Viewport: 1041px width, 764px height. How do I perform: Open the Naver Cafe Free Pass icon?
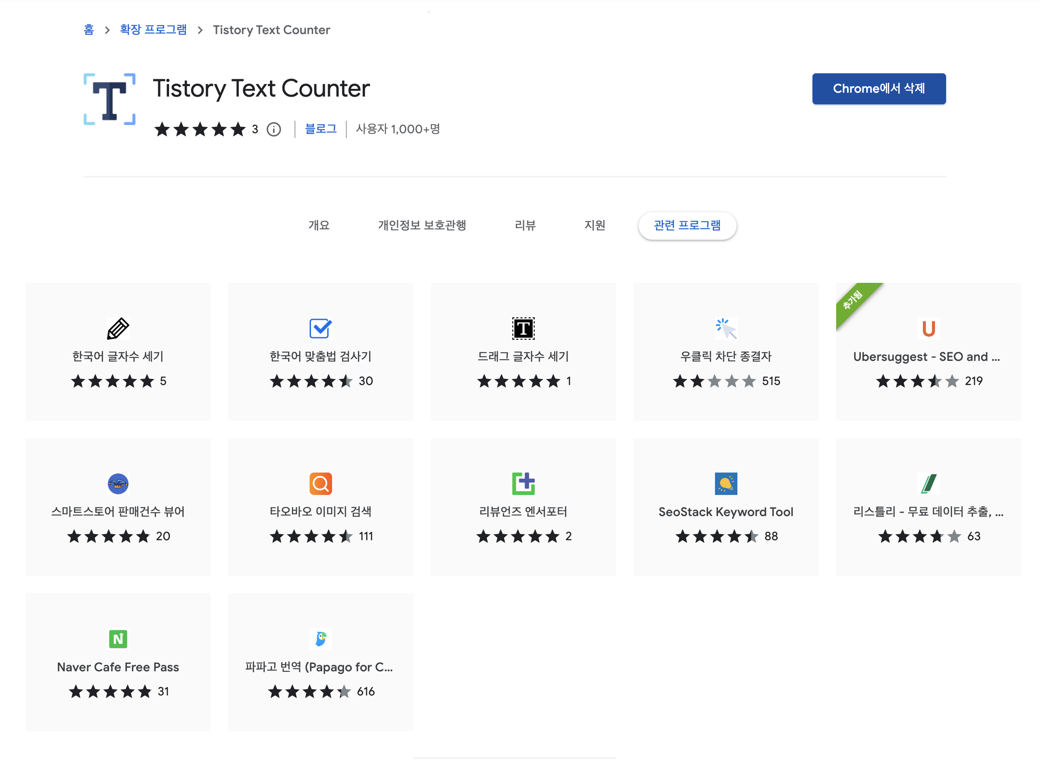pos(118,639)
